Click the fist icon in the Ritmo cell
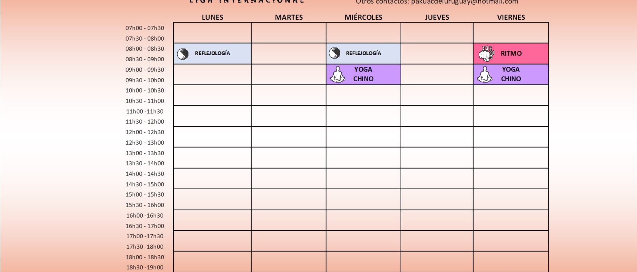 pos(486,54)
